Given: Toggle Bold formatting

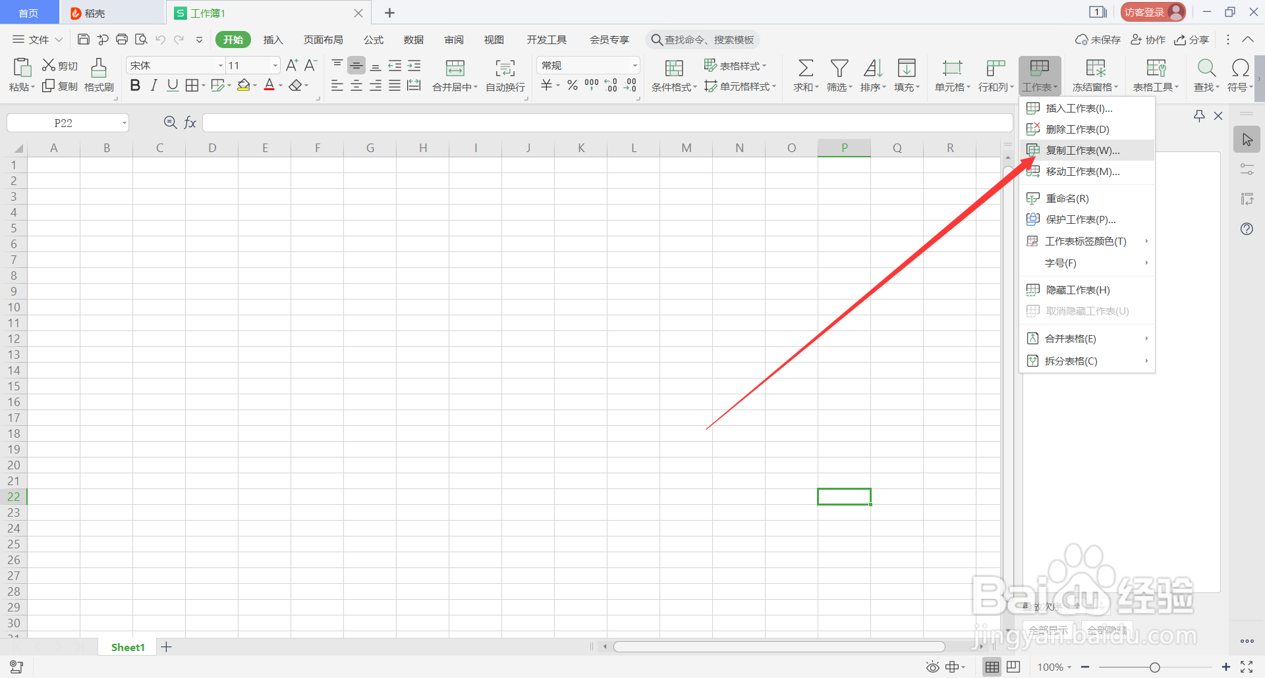Looking at the screenshot, I should click(135, 86).
